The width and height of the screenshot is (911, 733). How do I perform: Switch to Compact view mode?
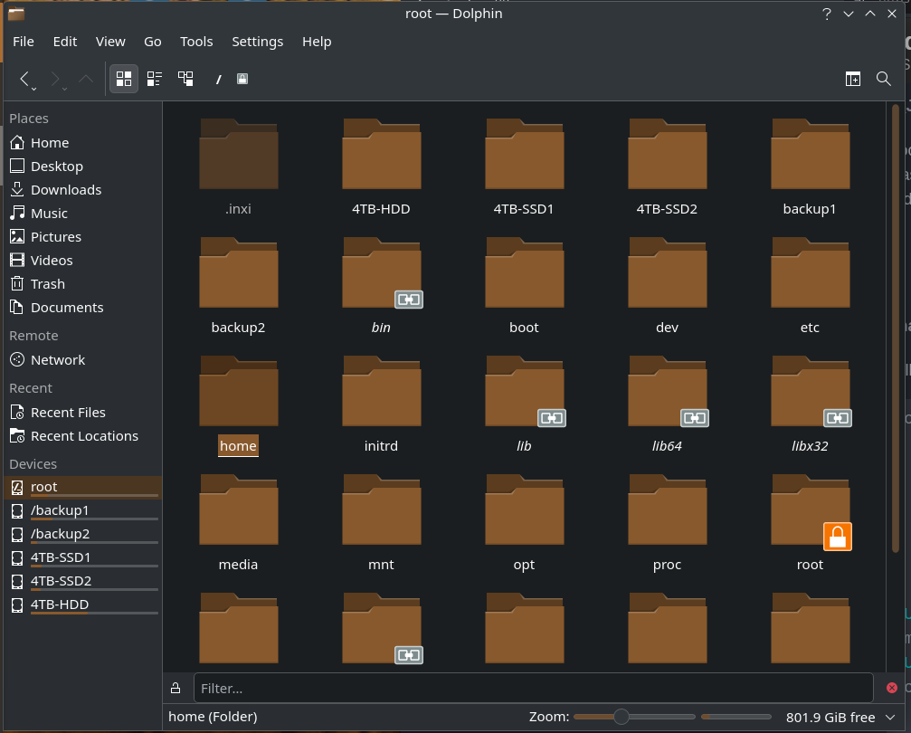155,79
